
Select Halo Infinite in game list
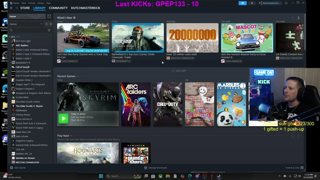point(22,136)
